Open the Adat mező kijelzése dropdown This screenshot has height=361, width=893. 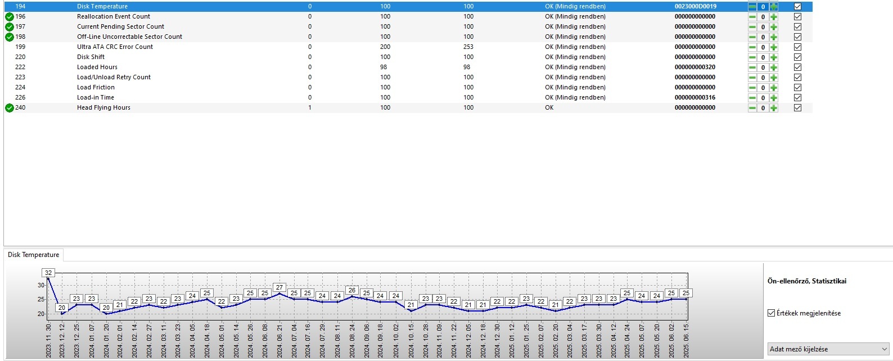[828, 349]
